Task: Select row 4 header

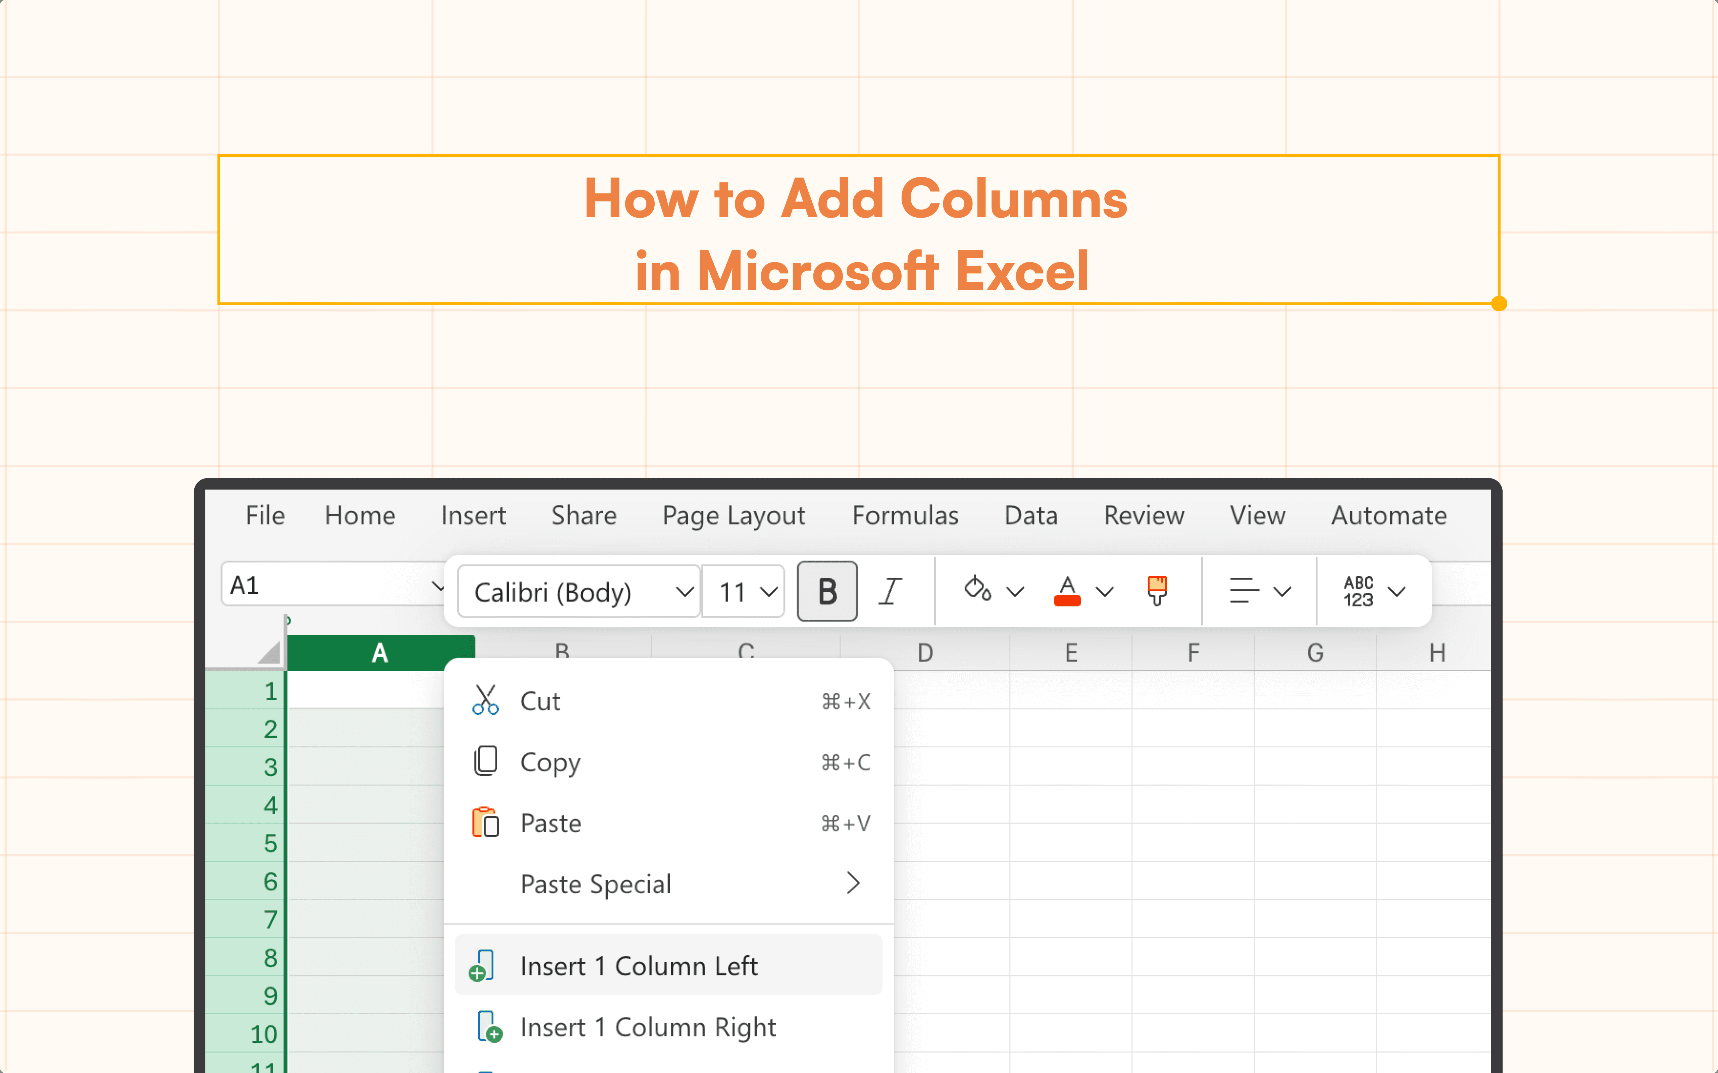Action: pos(245,805)
